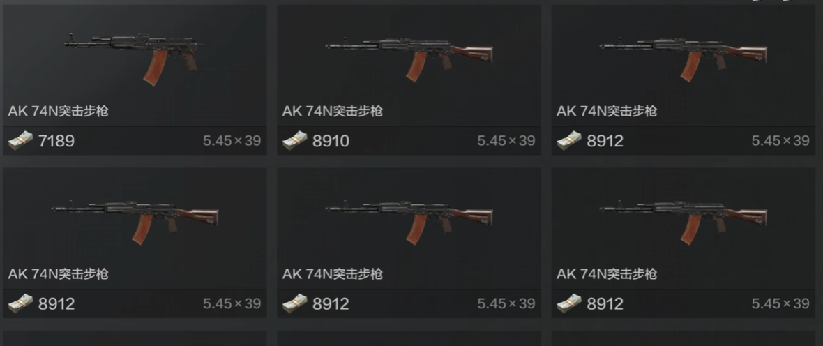Click the cash icon in the top-right card
Screen dimensions: 823x346
pyautogui.click(x=569, y=141)
